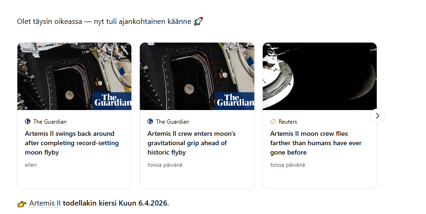Open second card's spacecraft window thumbnail
The width and height of the screenshot is (426, 214).
click(x=197, y=76)
